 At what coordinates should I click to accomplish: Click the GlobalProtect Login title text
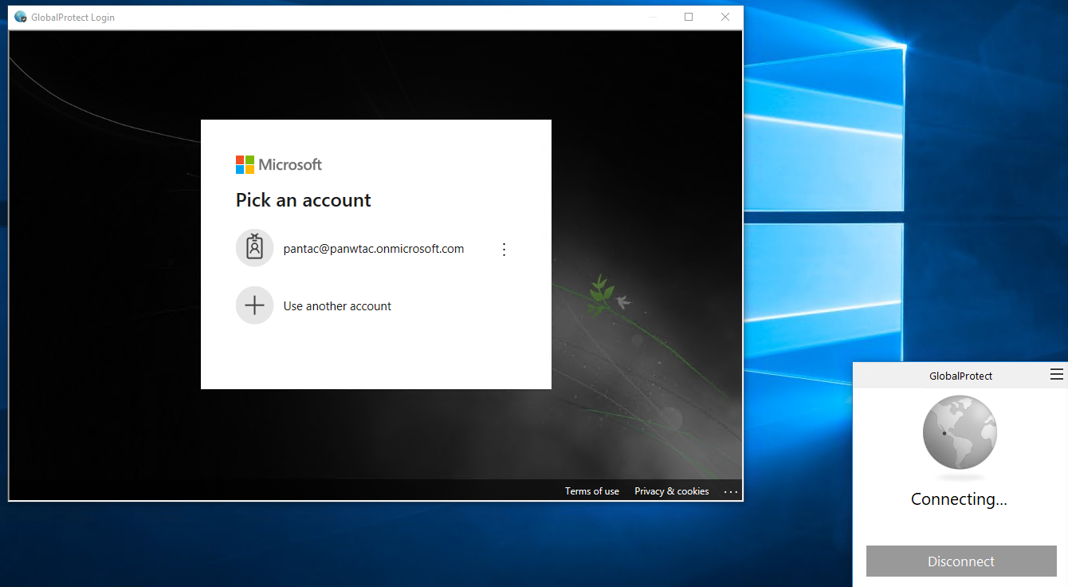72,17
